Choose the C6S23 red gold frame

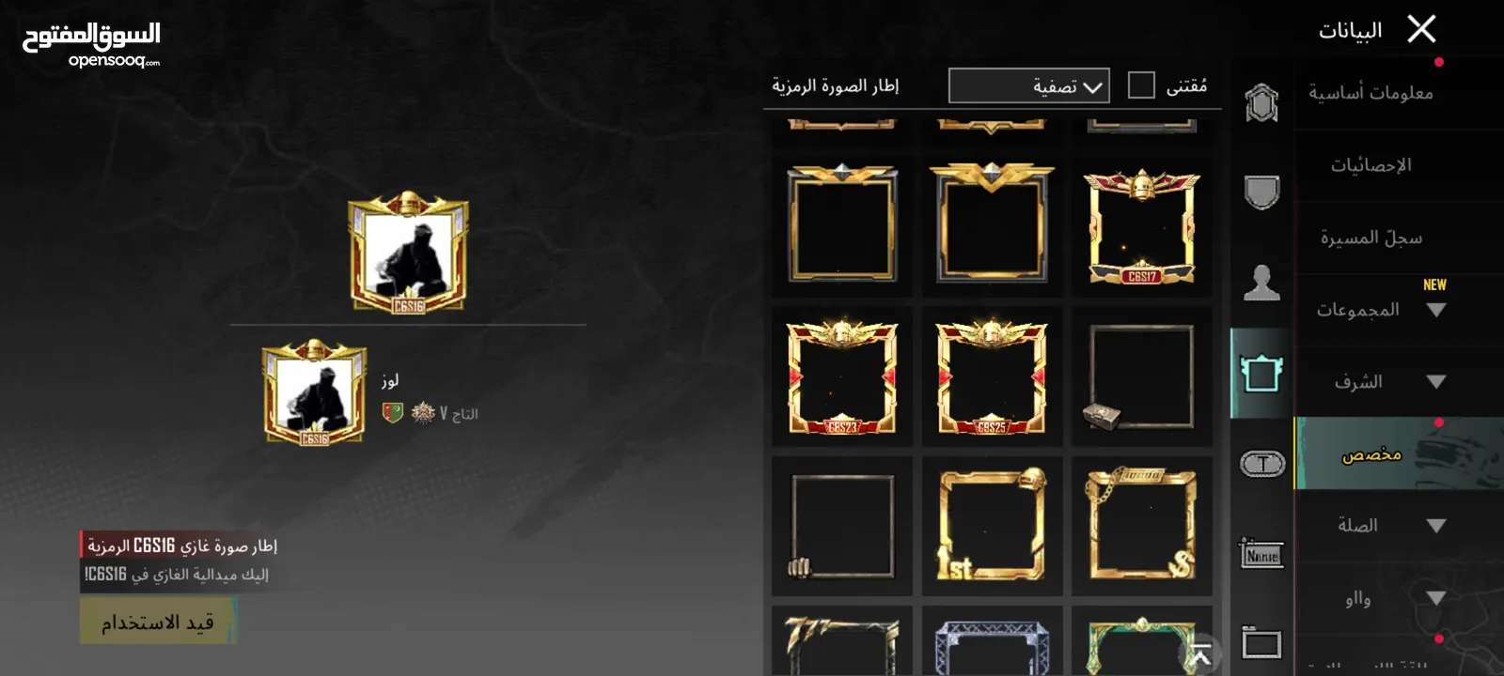point(841,376)
